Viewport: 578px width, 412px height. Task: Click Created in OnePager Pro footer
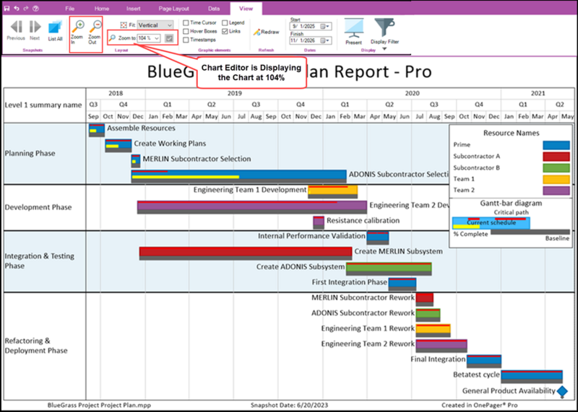(x=480, y=405)
